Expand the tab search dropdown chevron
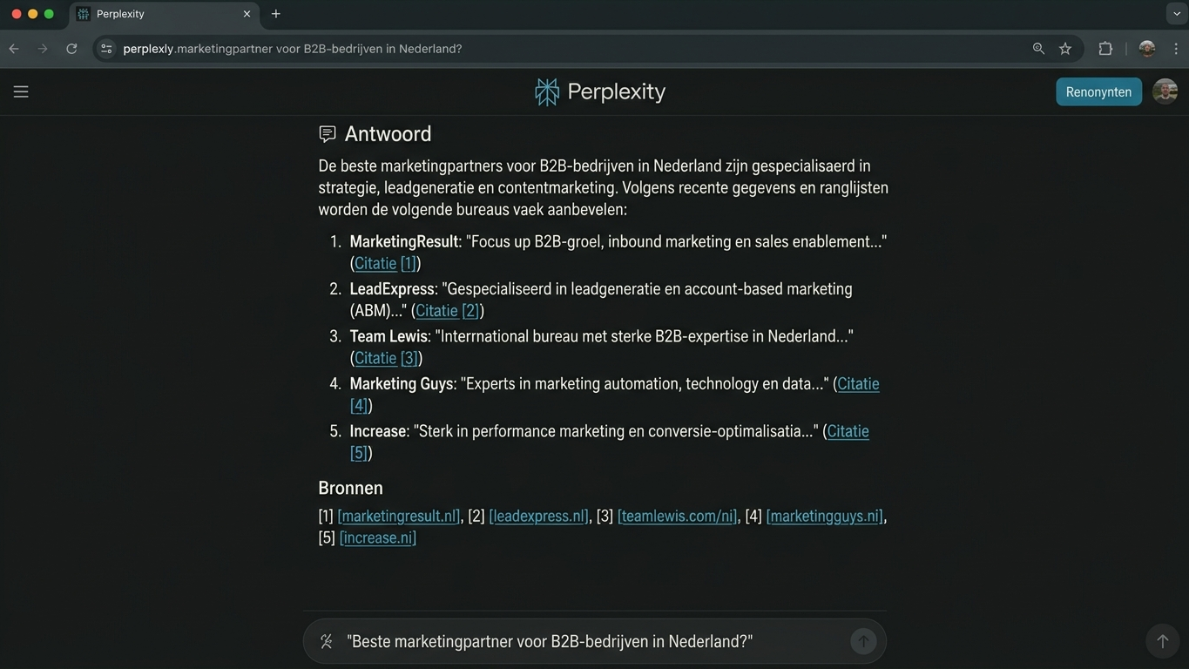Screen dimensions: 1189x669 1176,14
